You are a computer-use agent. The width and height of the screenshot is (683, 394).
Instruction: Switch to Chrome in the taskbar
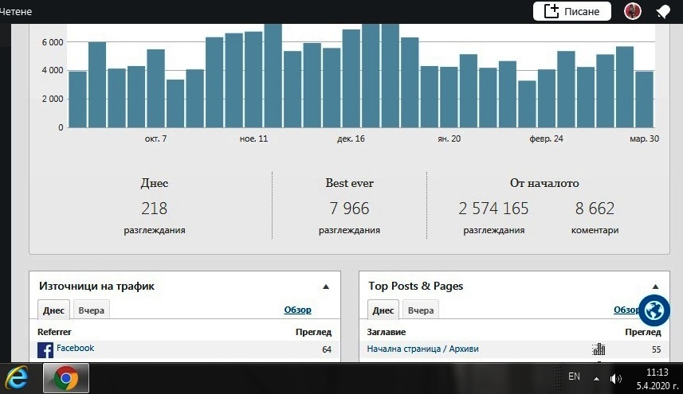tap(65, 377)
